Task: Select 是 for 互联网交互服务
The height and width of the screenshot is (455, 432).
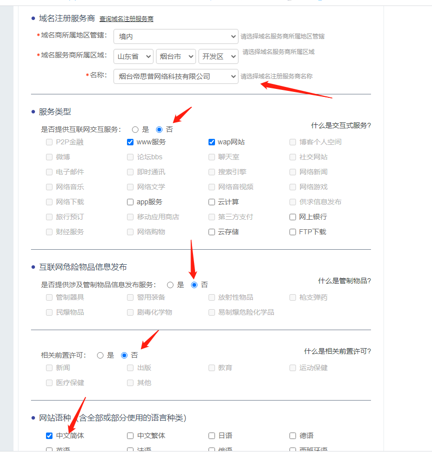Action: pyautogui.click(x=135, y=129)
